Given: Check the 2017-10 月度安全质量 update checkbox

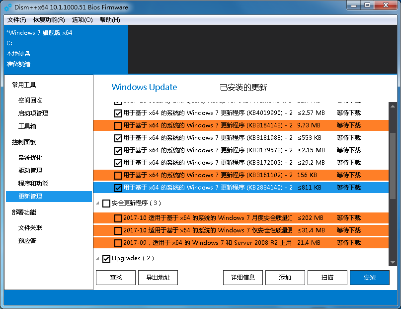Looking at the screenshot, I should [118, 218].
